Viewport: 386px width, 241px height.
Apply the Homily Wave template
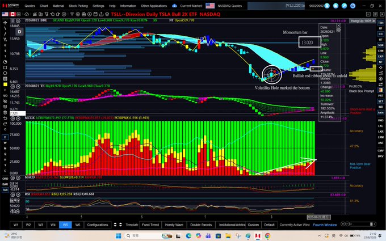coord(174,225)
